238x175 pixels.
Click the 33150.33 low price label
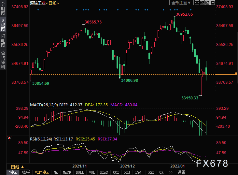(x=190, y=98)
